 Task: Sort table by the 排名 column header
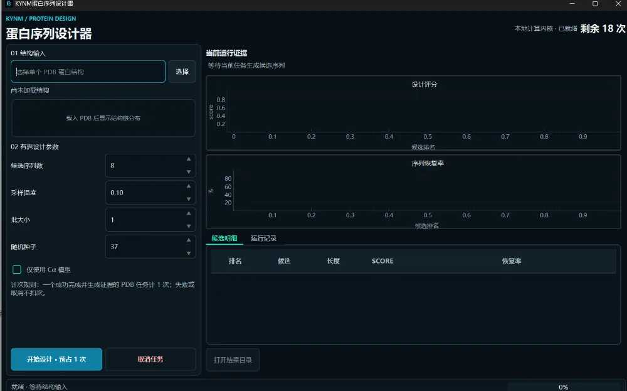(x=235, y=261)
